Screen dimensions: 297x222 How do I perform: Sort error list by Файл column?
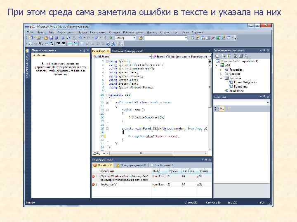click(x=159, y=171)
